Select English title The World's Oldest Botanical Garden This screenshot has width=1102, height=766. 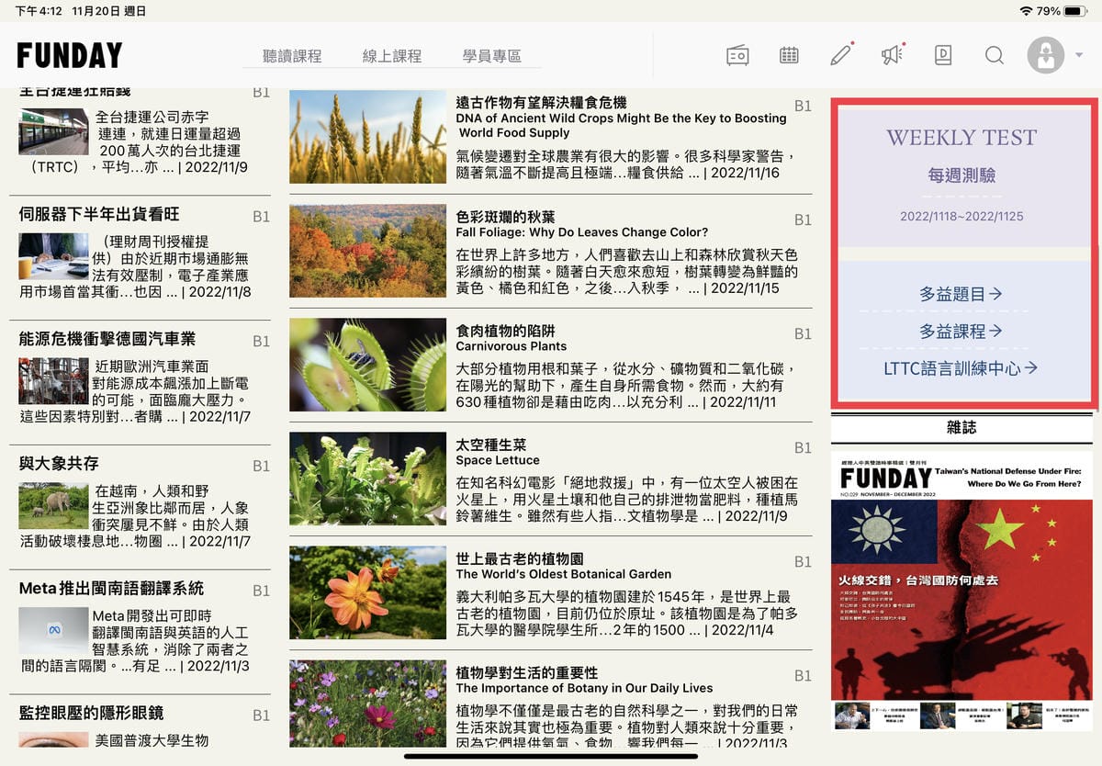pos(563,574)
